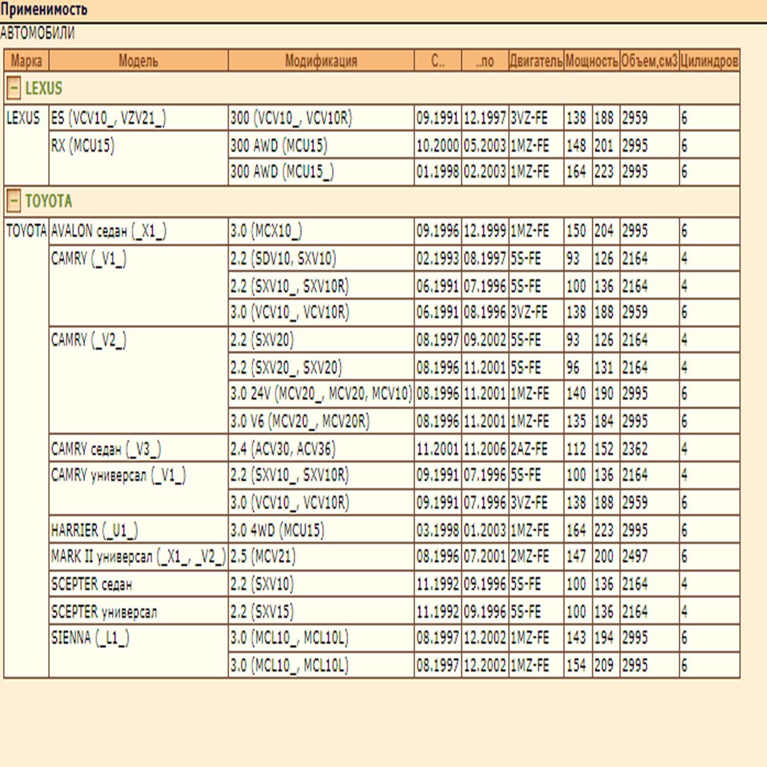
Task: Select volume 2497 cell
Action: pos(650,557)
